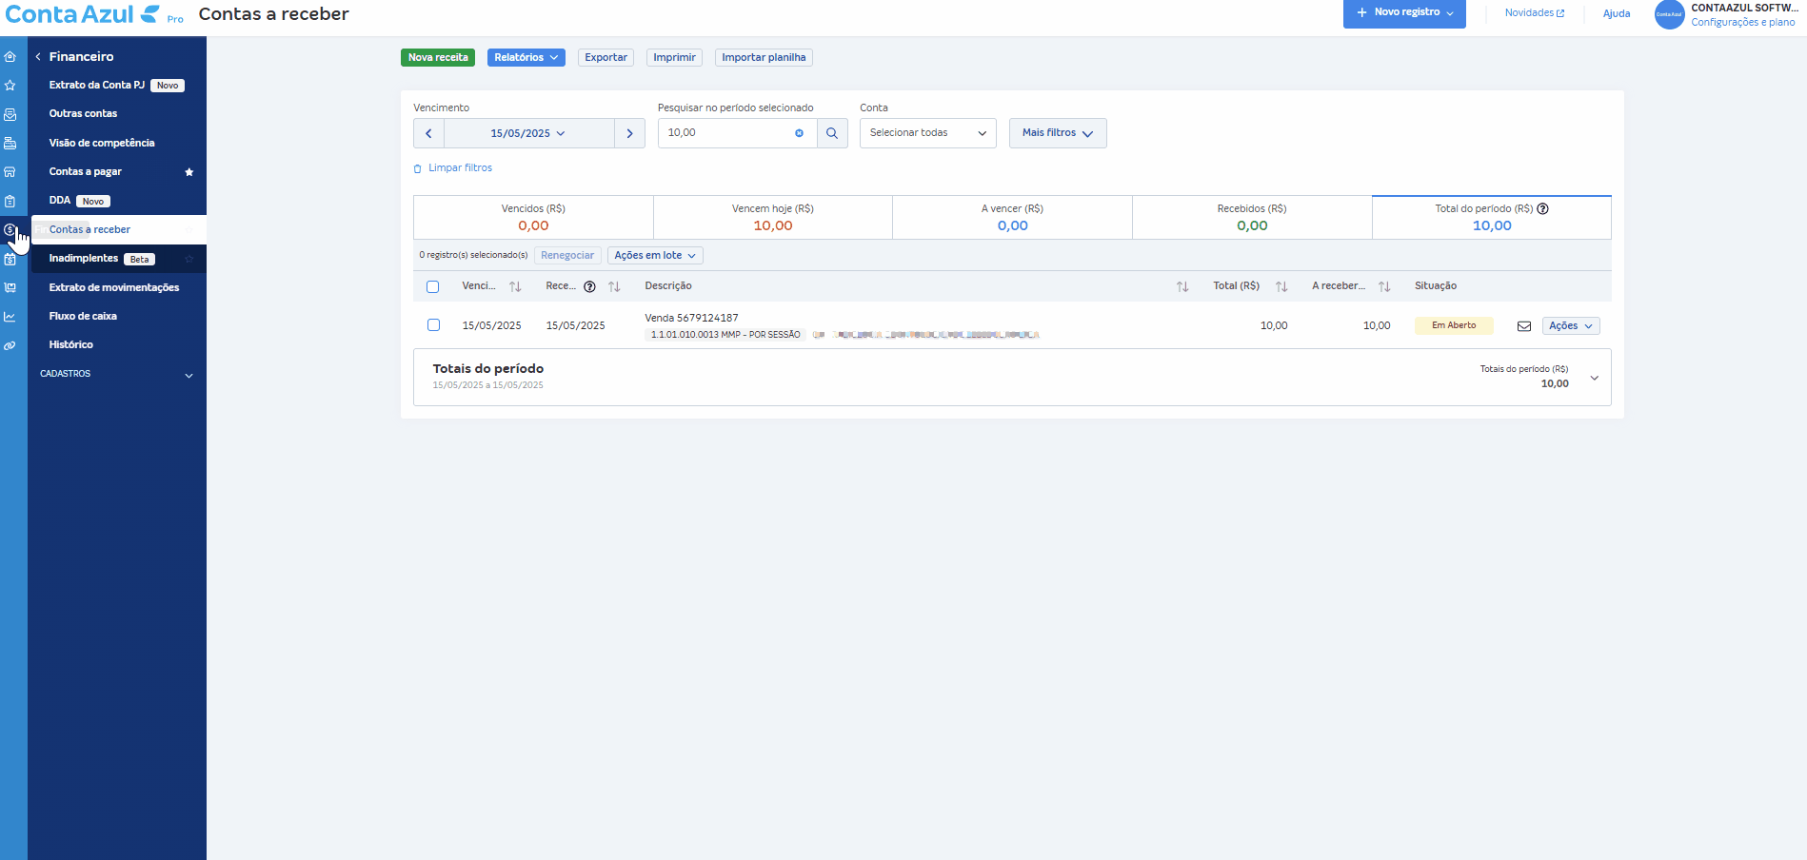
Task: Open the Selecionar todas account dropdown
Action: click(x=928, y=133)
